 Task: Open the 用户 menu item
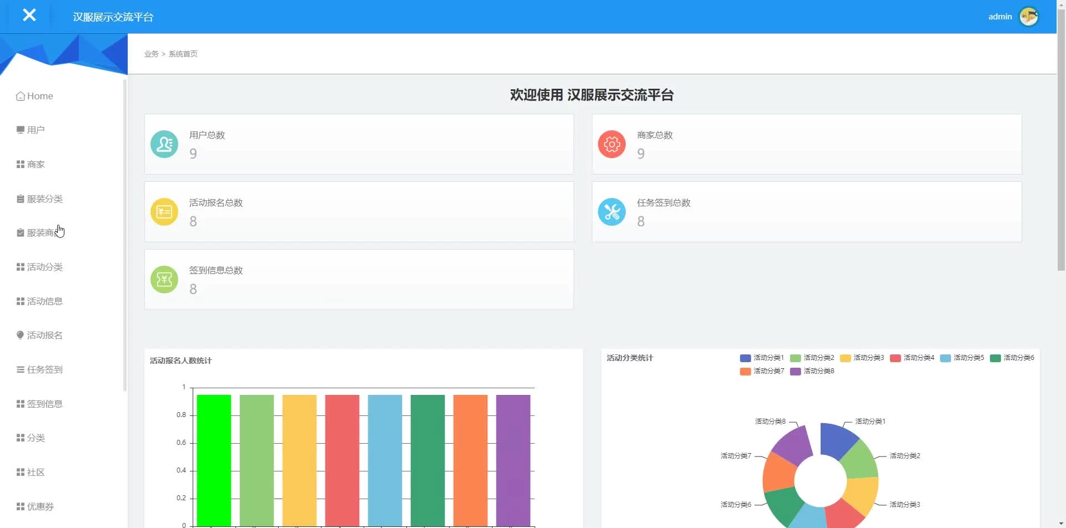[36, 130]
